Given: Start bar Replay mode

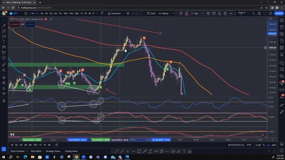Looking at the screenshot, I should (163, 13).
